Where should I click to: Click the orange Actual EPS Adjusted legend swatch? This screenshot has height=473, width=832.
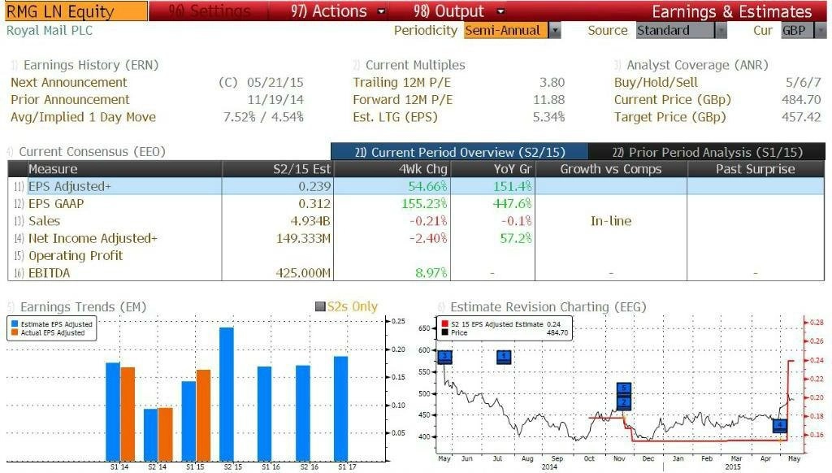click(x=15, y=332)
